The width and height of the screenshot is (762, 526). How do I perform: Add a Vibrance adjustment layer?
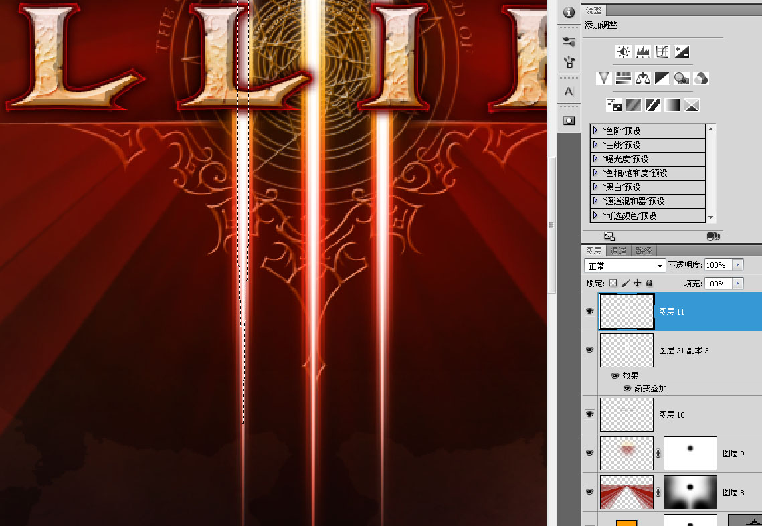(603, 78)
